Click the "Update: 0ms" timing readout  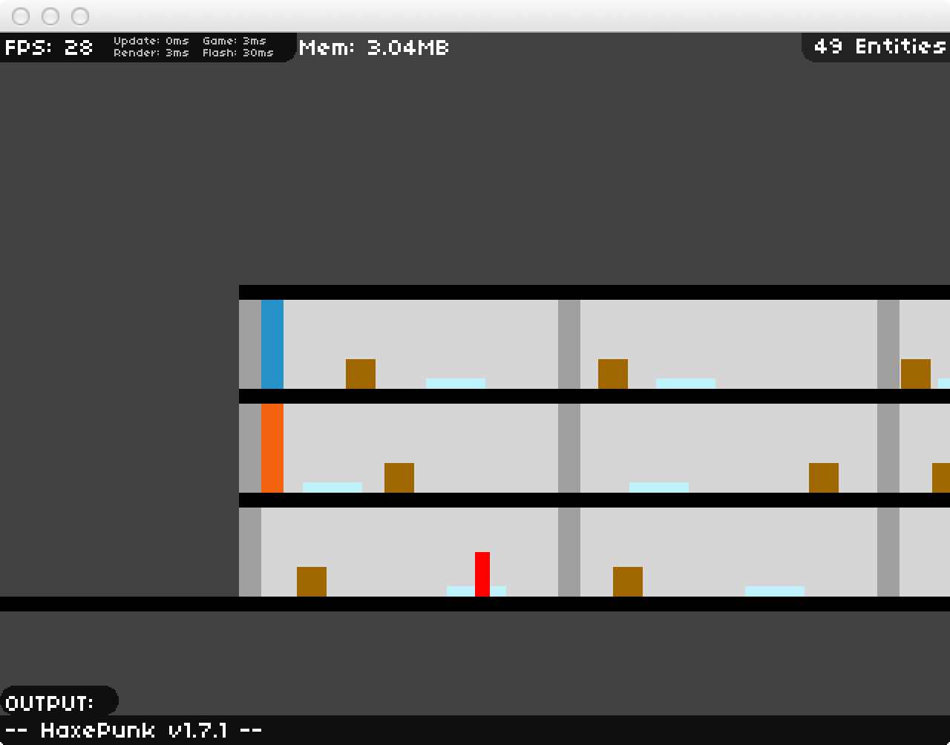[151, 41]
